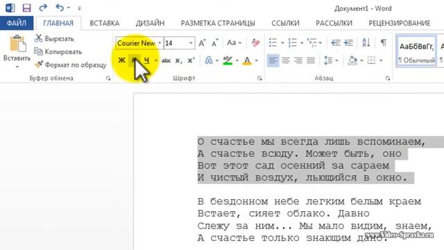
Task: Apply multilevel list
Action: (x=312, y=43)
